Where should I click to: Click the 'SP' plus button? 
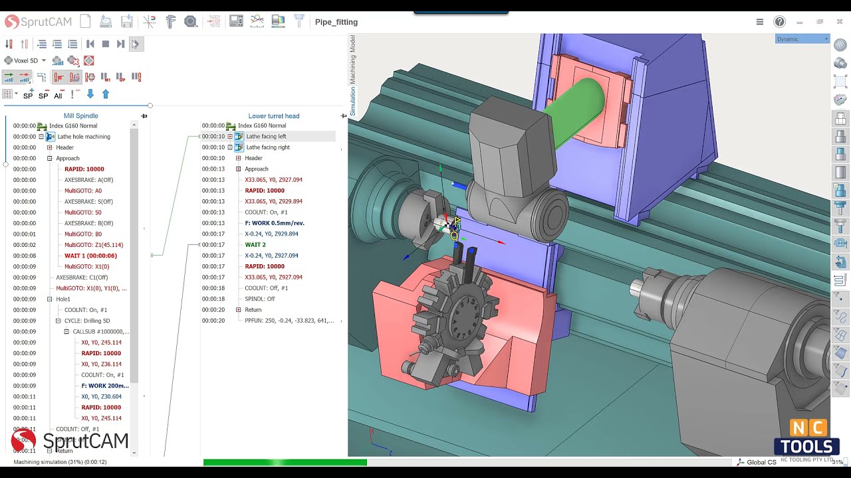[28, 94]
